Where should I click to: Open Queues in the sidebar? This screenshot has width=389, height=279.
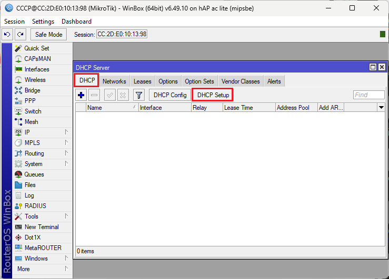tap(43, 174)
